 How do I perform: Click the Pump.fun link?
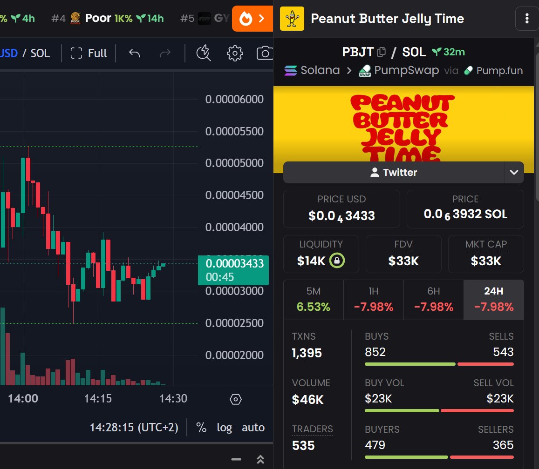pos(493,71)
